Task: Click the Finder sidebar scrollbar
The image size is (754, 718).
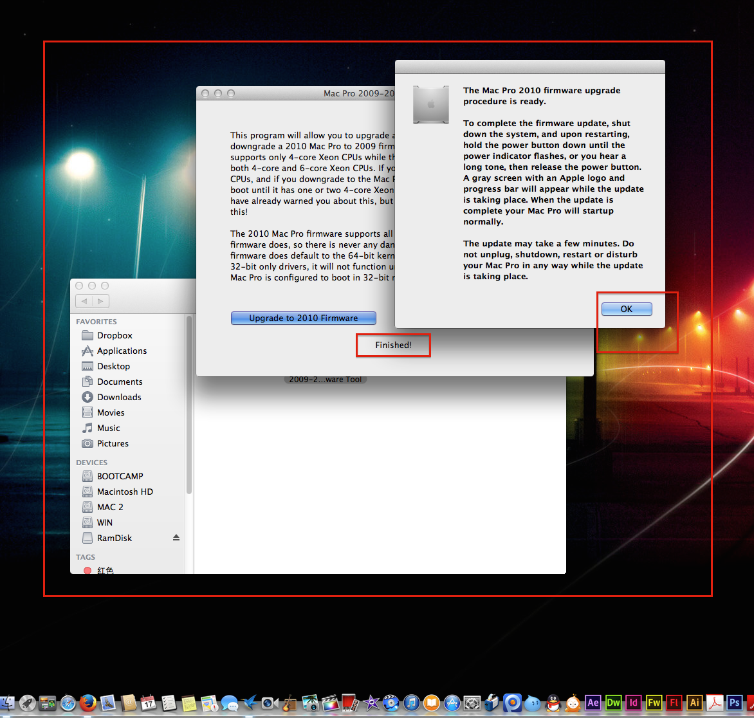Action: click(x=189, y=405)
